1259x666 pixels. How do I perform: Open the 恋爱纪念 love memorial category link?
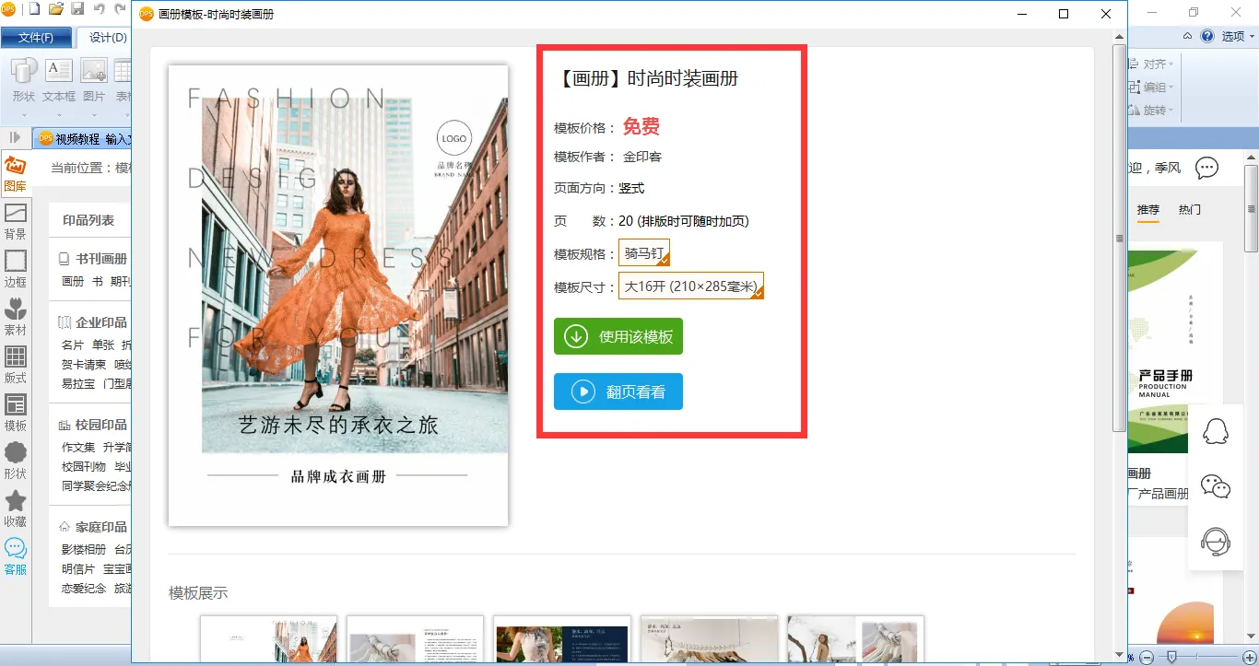84,588
